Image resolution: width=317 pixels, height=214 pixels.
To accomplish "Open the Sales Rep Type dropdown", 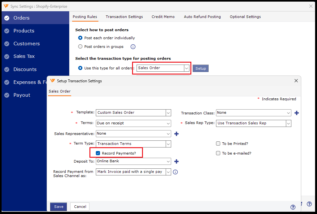I will [288, 123].
